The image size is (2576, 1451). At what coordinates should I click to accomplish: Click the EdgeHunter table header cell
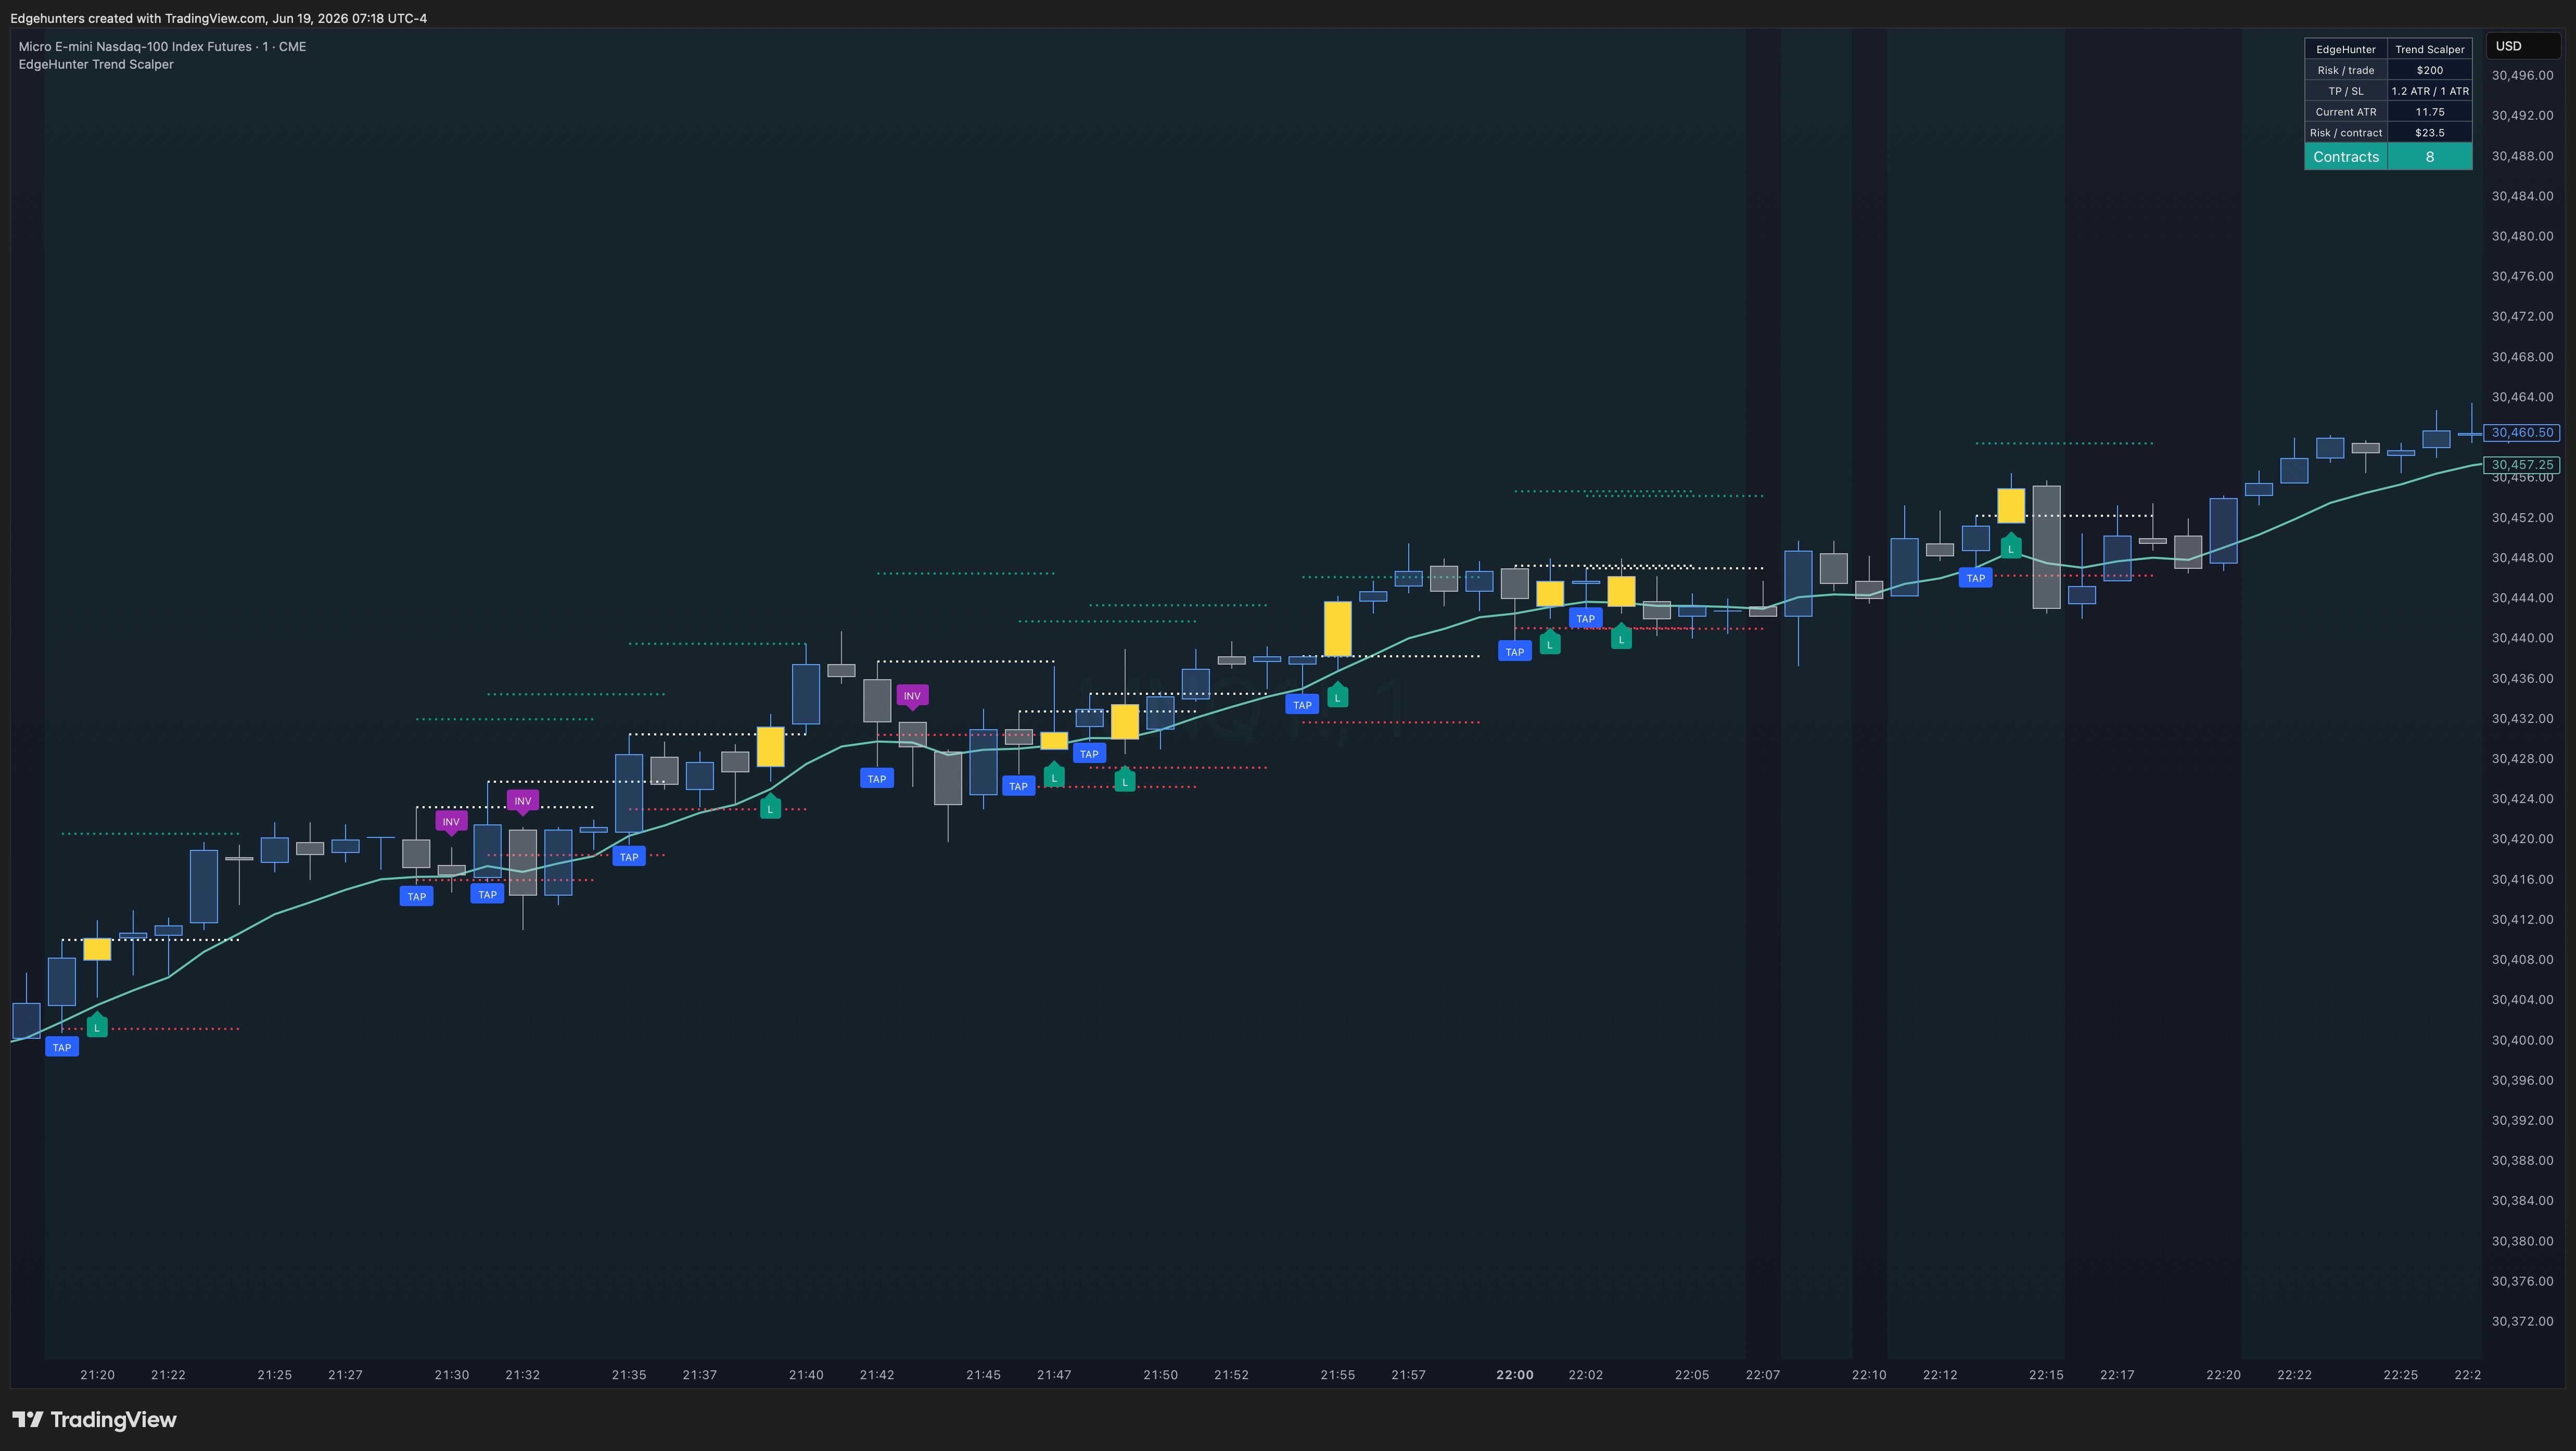click(x=2346, y=49)
